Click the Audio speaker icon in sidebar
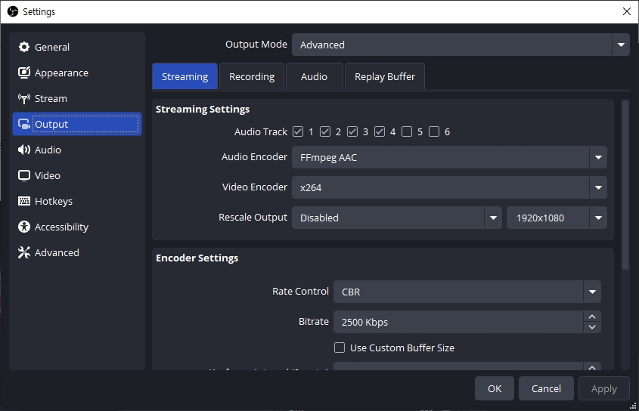This screenshot has height=411, width=639. tap(24, 150)
